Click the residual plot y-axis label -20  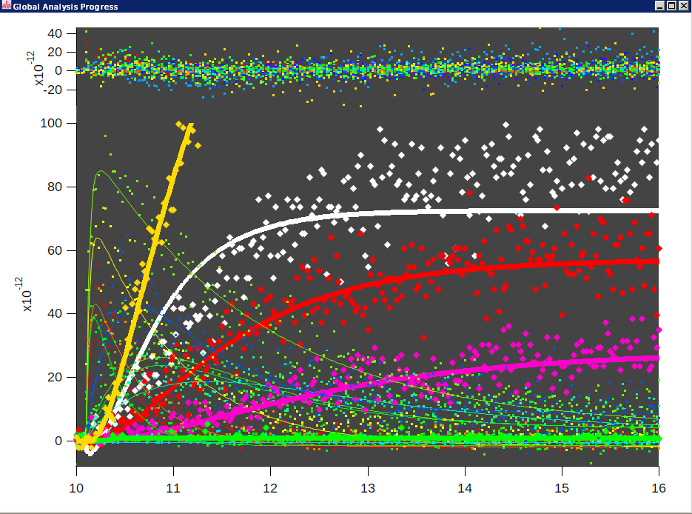tap(53, 90)
